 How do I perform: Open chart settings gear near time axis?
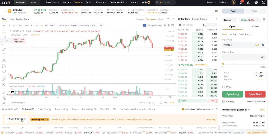point(170,98)
